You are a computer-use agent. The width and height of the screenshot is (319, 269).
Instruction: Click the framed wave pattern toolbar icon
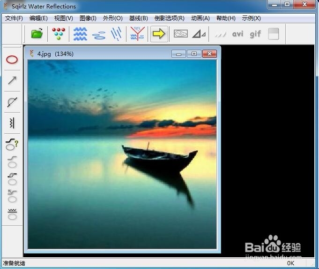pos(180,34)
